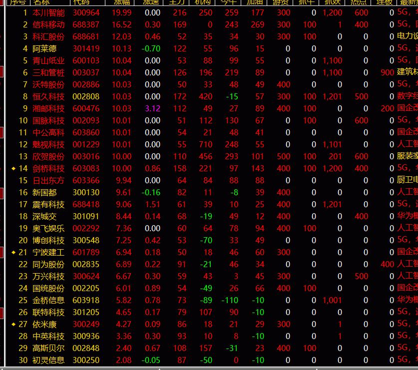
Task: Click the 456 value in the 欣贺股份 row
Action: click(x=206, y=156)
